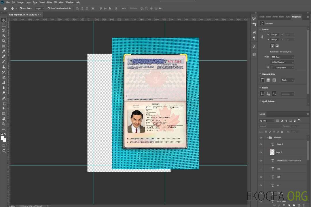
Task: Select the Blur tool
Action: [x=3, y=88]
